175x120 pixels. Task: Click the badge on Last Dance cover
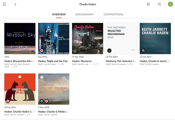coord(143,51)
